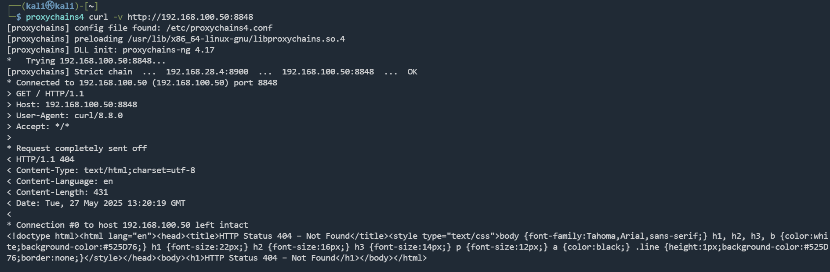Click the User-Agent curl/8.8.0 header

69,116
